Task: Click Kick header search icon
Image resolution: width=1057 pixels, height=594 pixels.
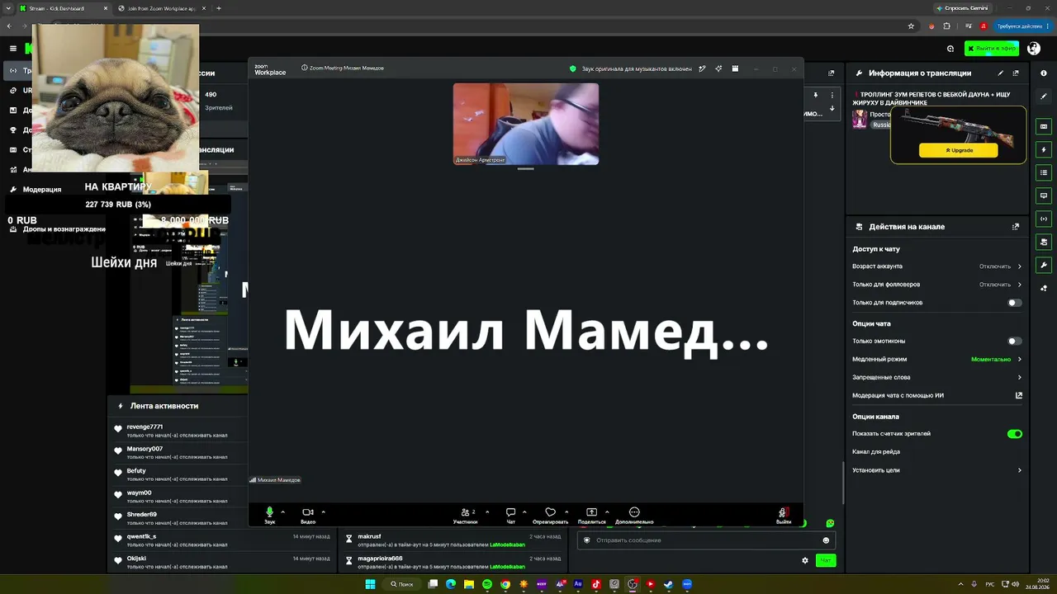Action: [x=950, y=49]
